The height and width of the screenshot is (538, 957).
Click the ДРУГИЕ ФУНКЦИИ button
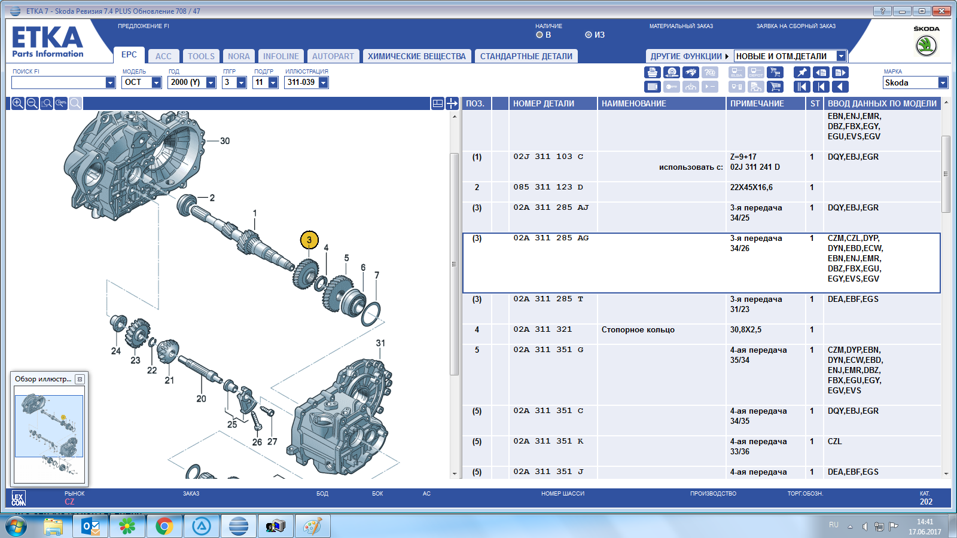[x=689, y=56]
